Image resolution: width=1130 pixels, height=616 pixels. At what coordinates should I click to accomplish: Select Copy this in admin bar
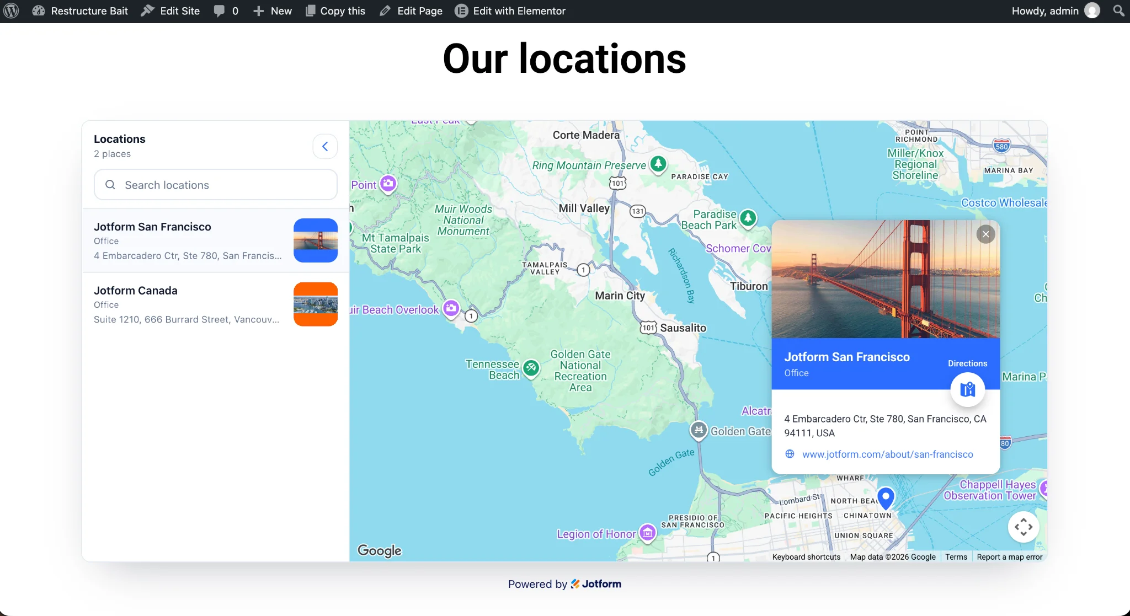point(335,11)
